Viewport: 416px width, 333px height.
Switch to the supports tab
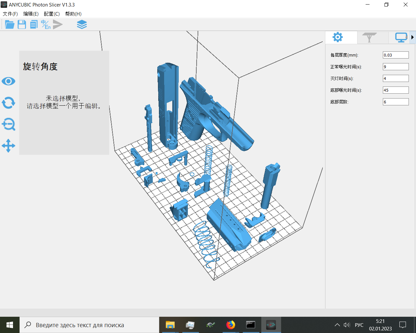(369, 37)
